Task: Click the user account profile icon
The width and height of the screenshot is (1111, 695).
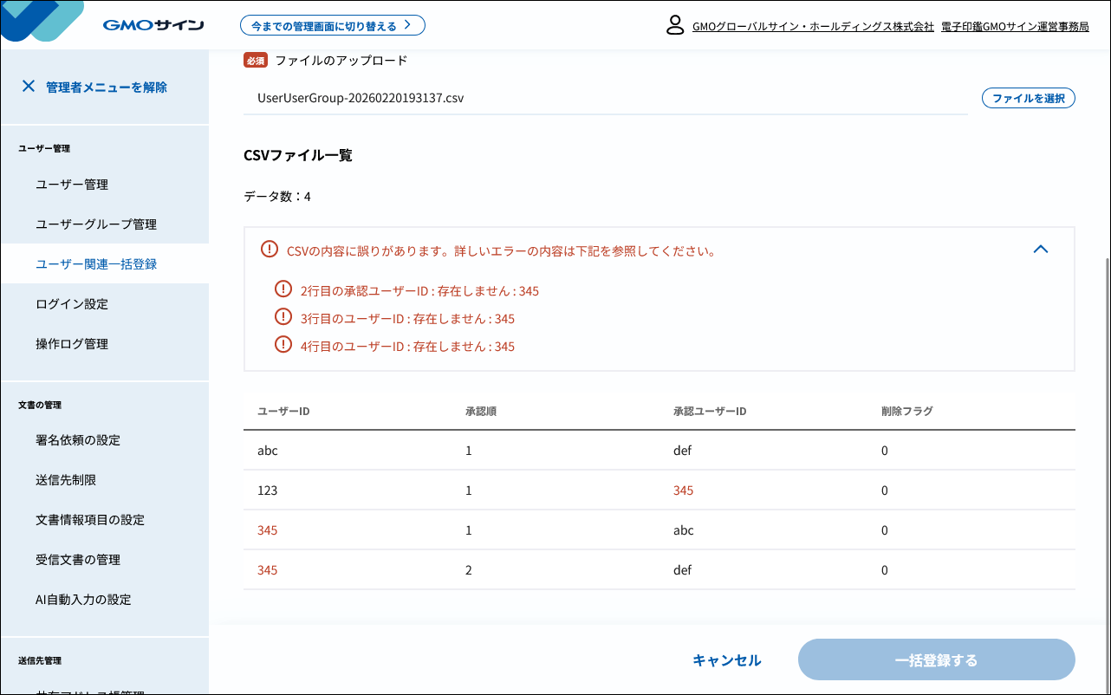Action: point(675,25)
